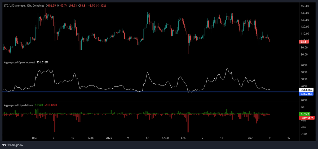Click the Feb label on time axis
Viewport: 318px width, 149px height.
click(x=183, y=138)
